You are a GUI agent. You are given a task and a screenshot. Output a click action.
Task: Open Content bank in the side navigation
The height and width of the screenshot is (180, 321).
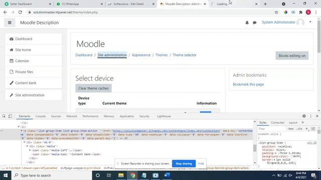[34, 83]
